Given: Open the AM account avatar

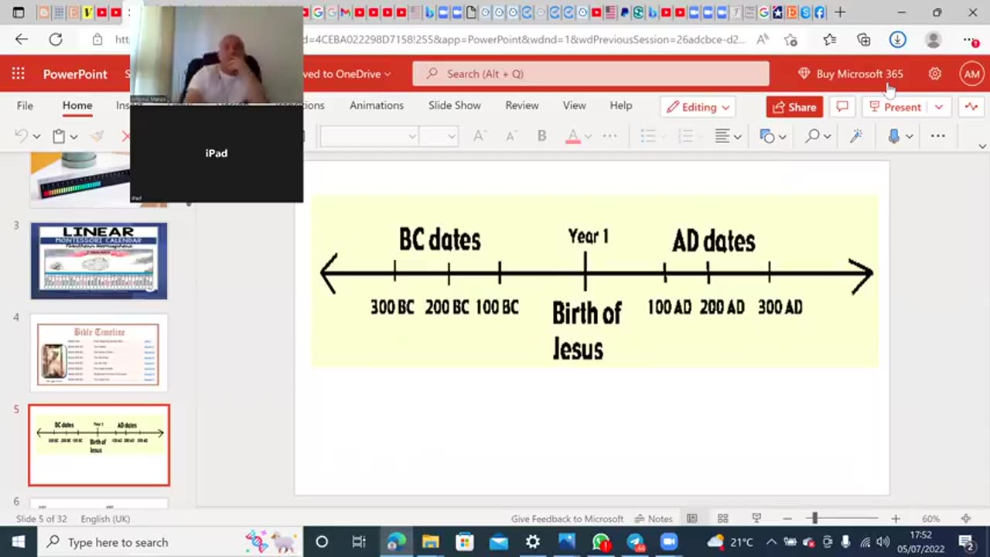Looking at the screenshot, I should pyautogui.click(x=971, y=73).
